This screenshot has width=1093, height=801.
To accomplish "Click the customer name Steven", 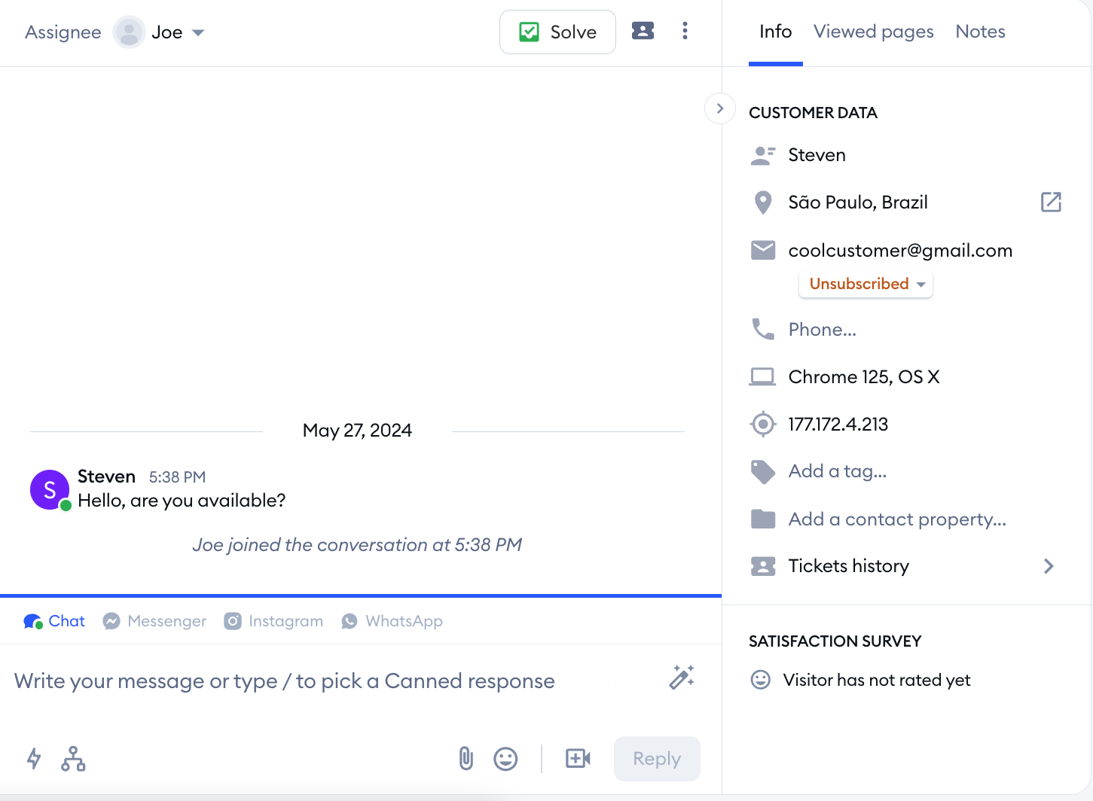I will pyautogui.click(x=817, y=155).
